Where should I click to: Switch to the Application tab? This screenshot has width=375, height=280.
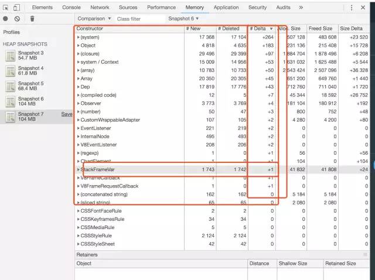(x=226, y=8)
